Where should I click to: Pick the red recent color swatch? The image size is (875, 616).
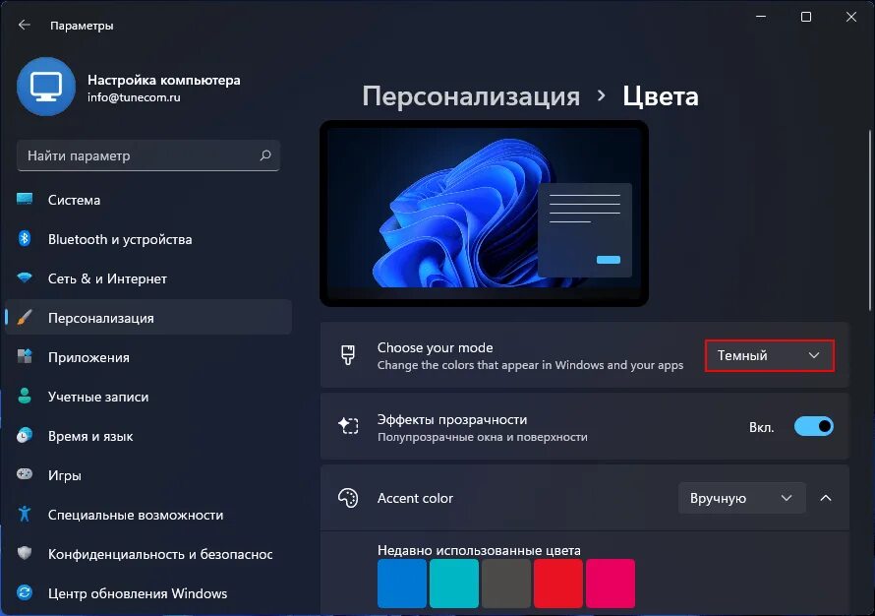[558, 584]
